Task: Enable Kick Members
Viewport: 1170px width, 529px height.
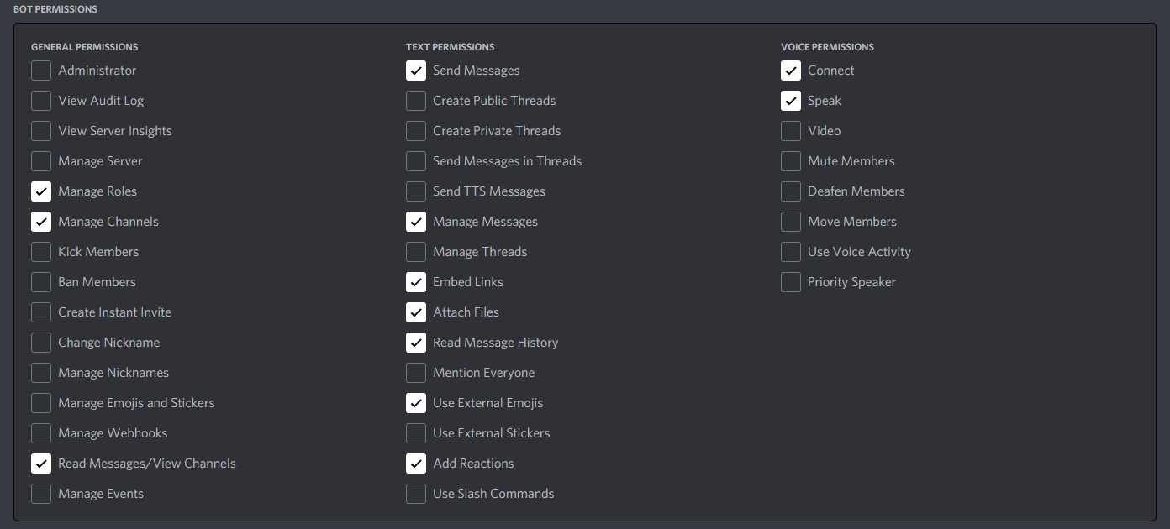Action: pos(41,252)
